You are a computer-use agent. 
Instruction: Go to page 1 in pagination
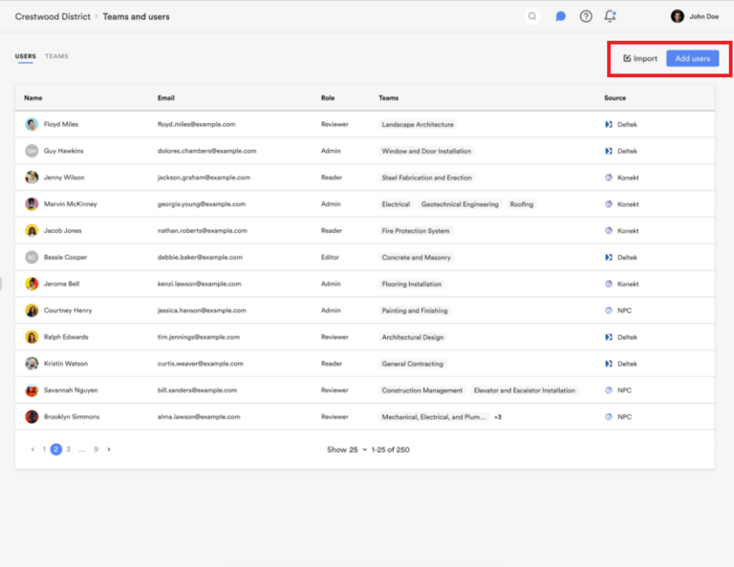[x=44, y=450]
